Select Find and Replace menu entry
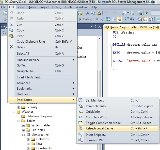This screenshot has height=150, width=160. [x=42, y=60]
